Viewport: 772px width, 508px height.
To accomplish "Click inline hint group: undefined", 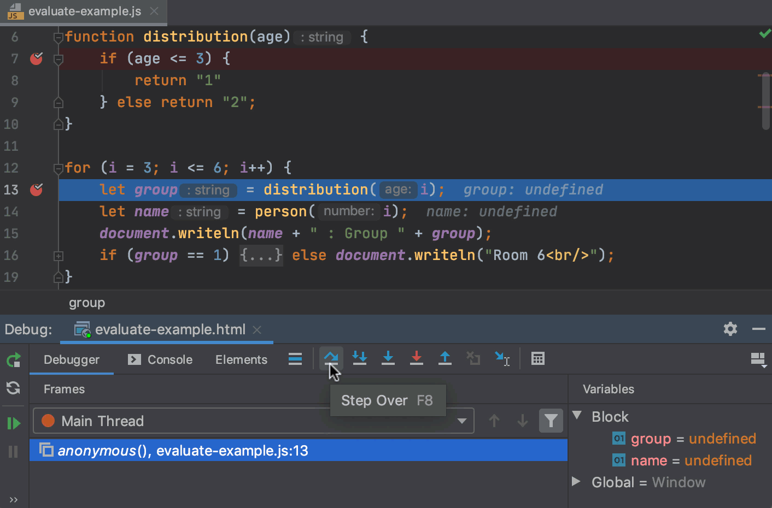I will click(533, 190).
